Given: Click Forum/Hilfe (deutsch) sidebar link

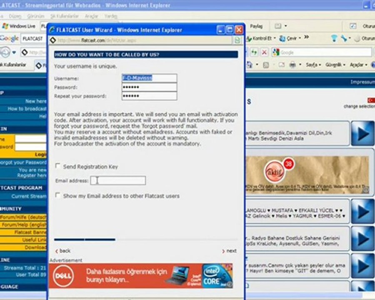Looking at the screenshot, I should click(23, 217).
